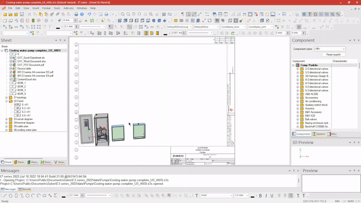The image size is (361, 203).
Task: Check the BOM_1 sheet checkbox
Action: click(11, 83)
